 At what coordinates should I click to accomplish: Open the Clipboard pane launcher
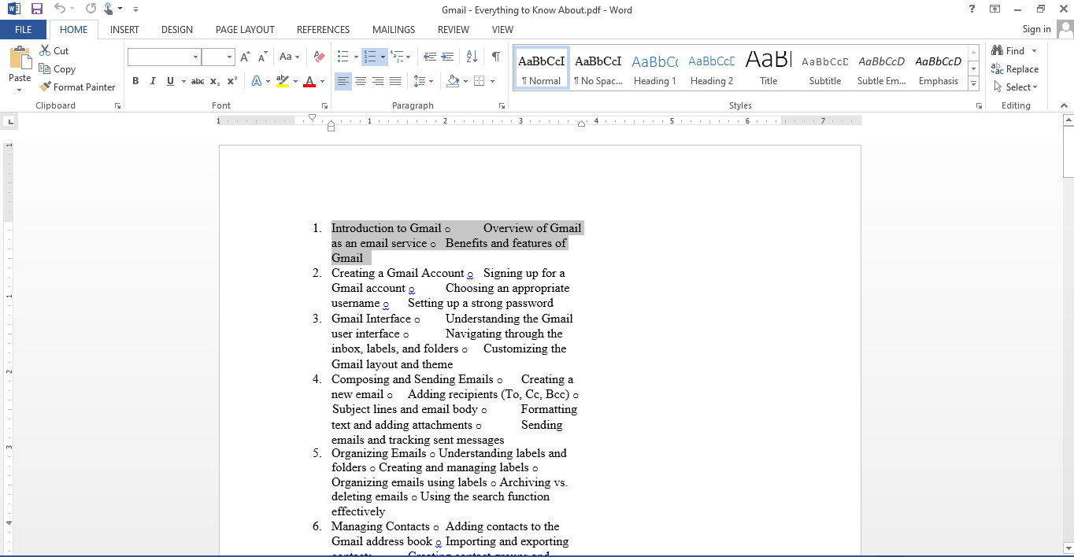[117, 105]
